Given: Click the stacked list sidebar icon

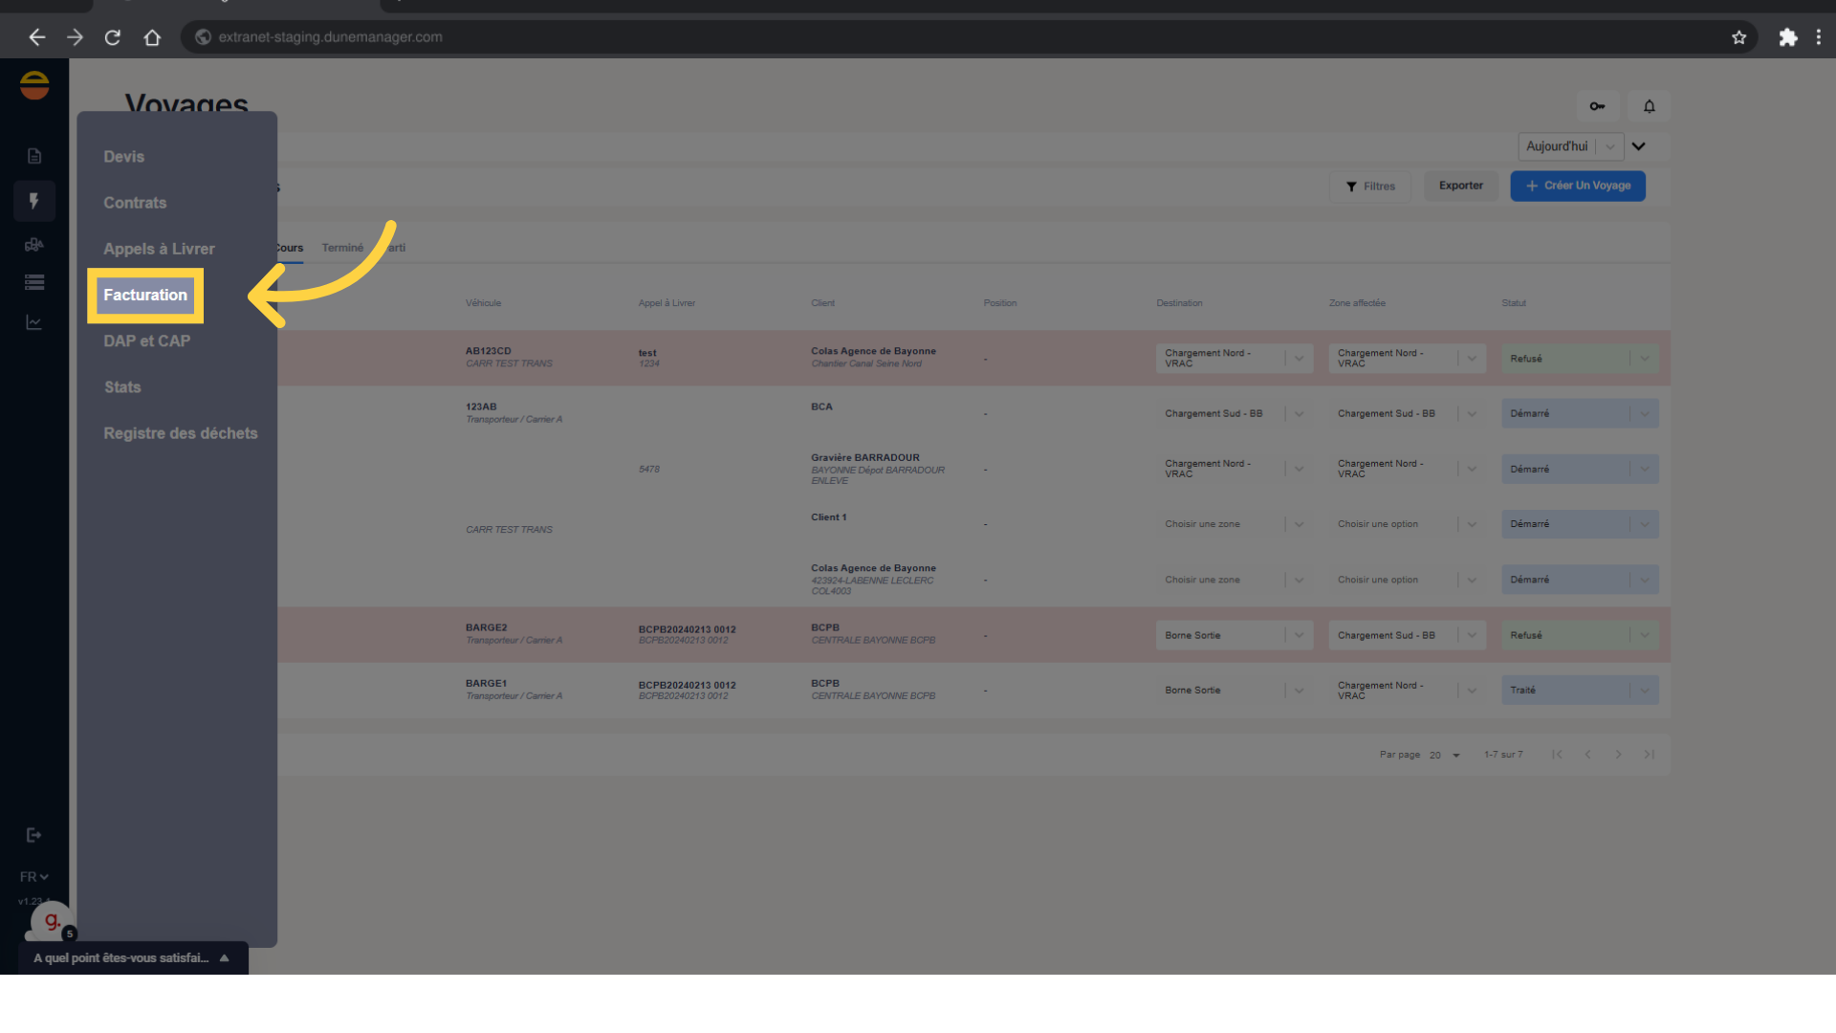Looking at the screenshot, I should coord(34,282).
